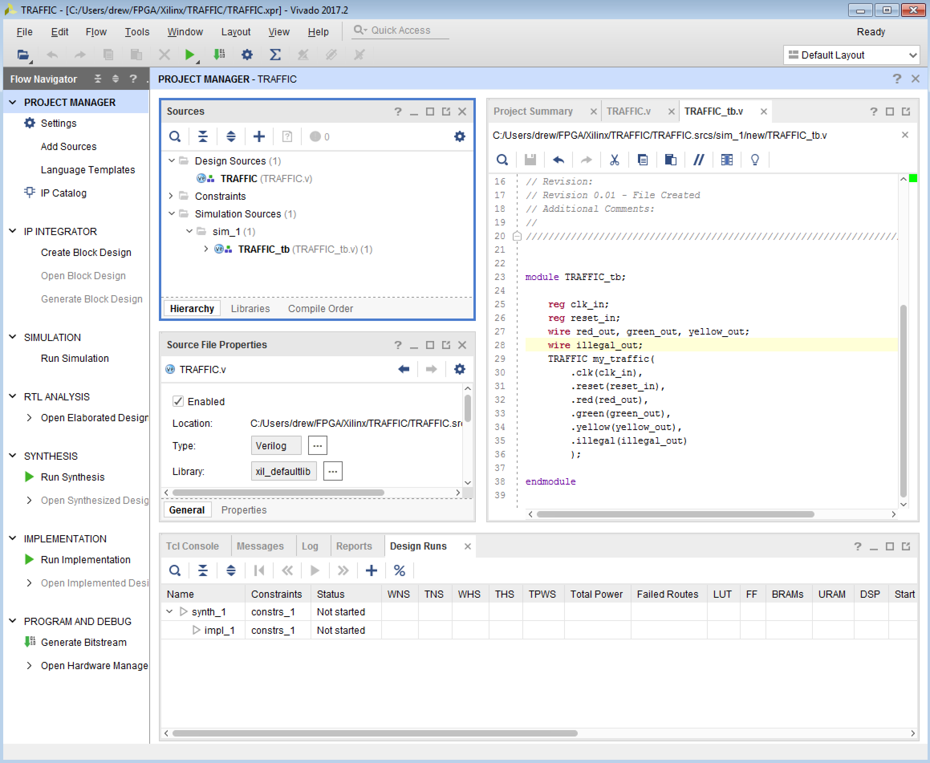Click the browse button next to Library xil_defaultlib
The image size is (930, 763).
pyautogui.click(x=333, y=471)
